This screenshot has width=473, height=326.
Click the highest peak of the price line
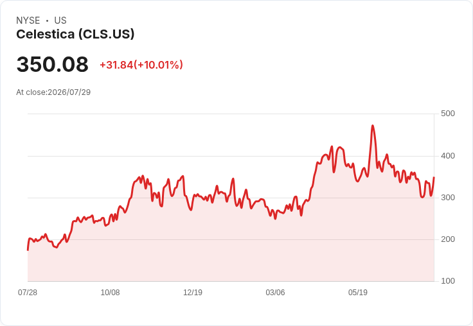(373, 126)
